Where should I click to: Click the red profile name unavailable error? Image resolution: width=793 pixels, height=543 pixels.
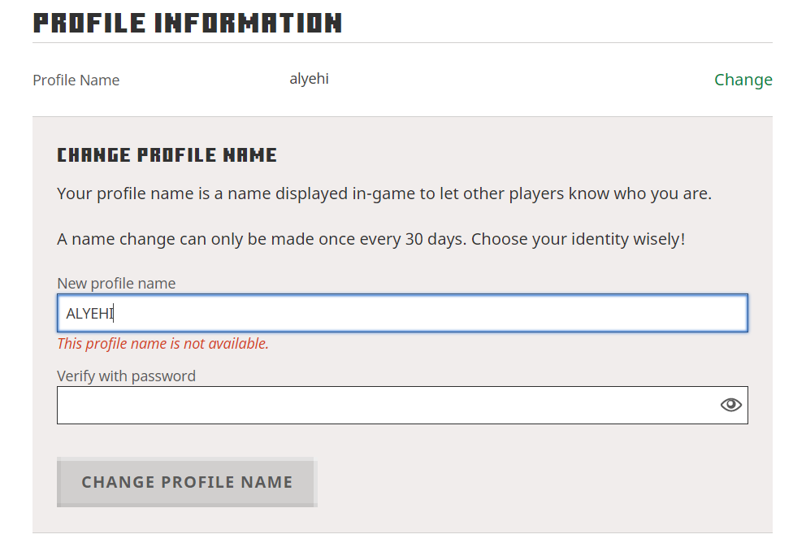[162, 344]
